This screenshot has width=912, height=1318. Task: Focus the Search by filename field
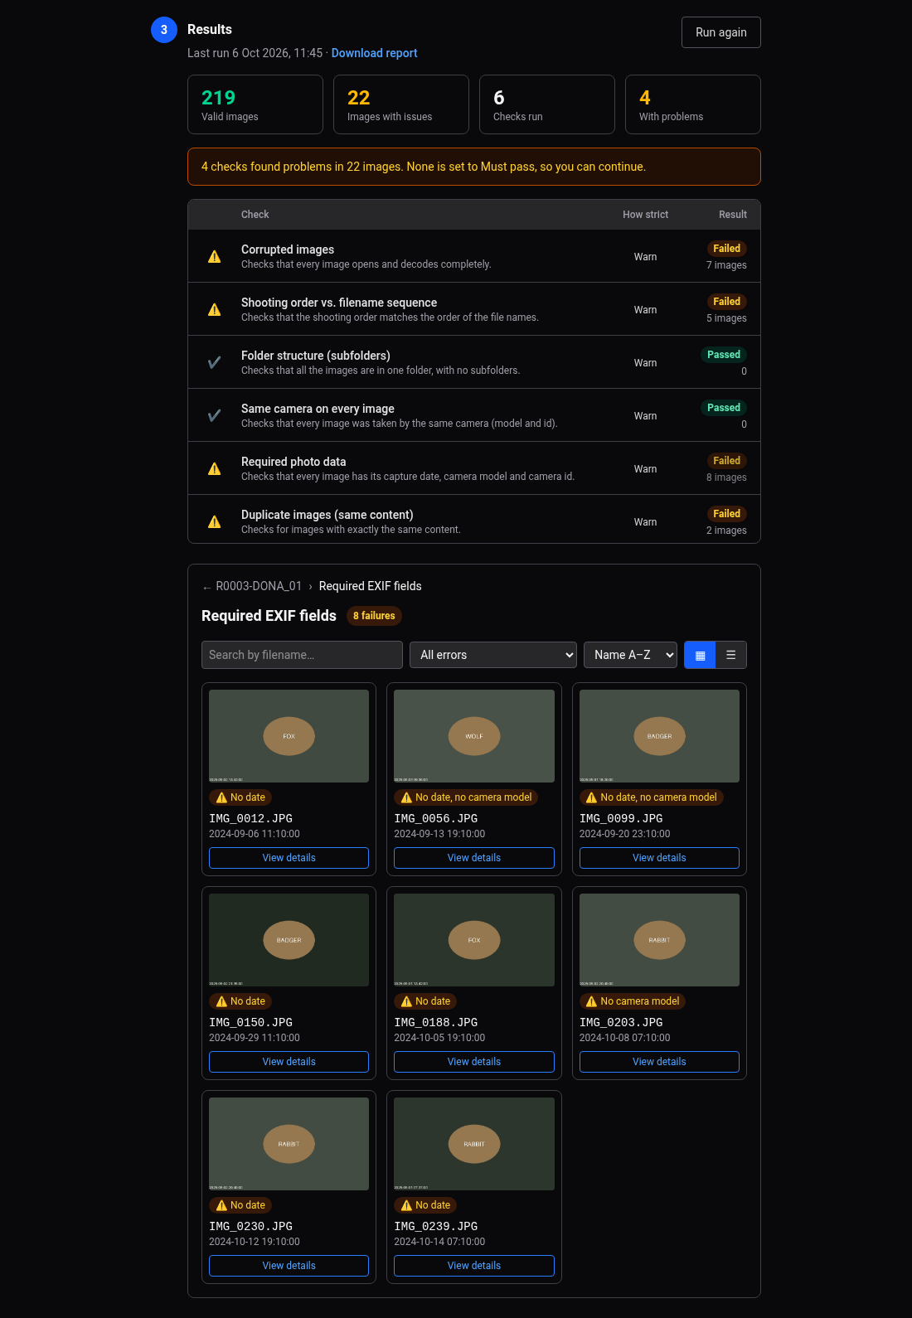[302, 655]
